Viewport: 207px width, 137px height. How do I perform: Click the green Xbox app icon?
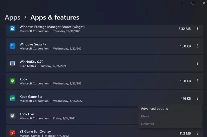click(x=13, y=81)
